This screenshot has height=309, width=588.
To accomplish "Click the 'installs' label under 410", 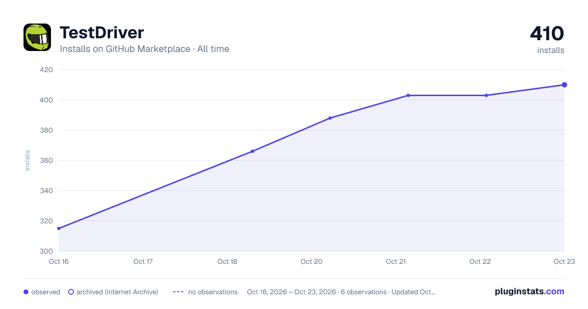I will [x=551, y=51].
